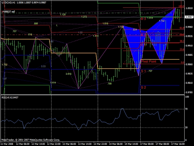Click the S 2 support label

tap(143, 87)
